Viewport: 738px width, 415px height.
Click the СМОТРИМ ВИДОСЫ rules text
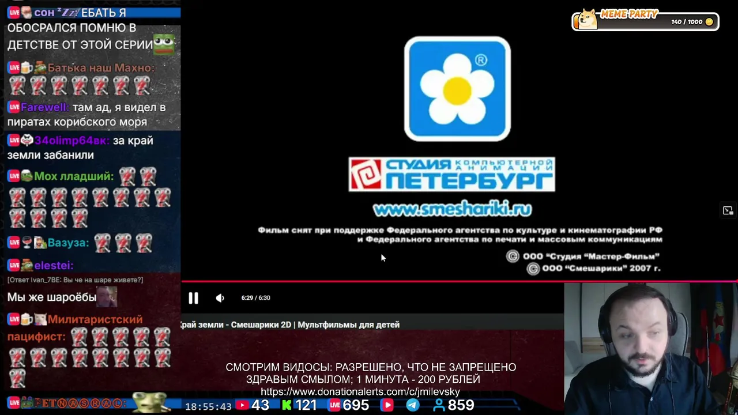coord(371,373)
